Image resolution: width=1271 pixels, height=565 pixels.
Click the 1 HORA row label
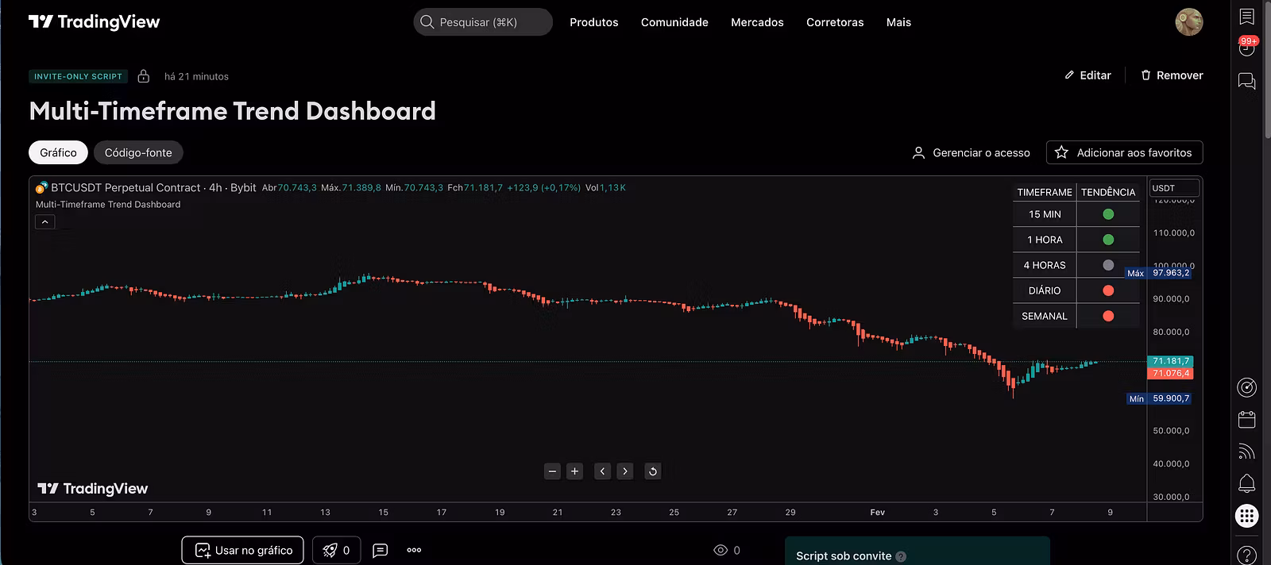coord(1045,240)
